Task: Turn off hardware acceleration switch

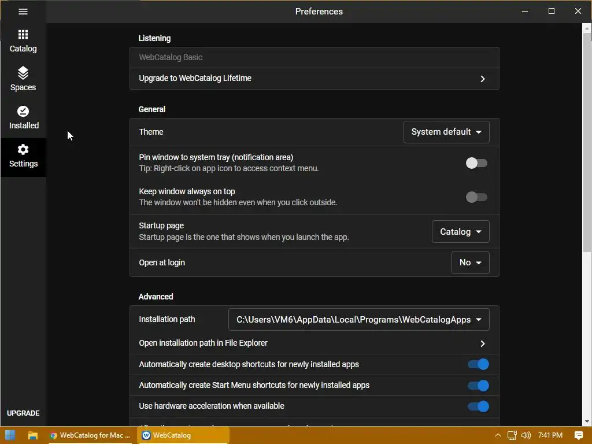Action: [478, 406]
